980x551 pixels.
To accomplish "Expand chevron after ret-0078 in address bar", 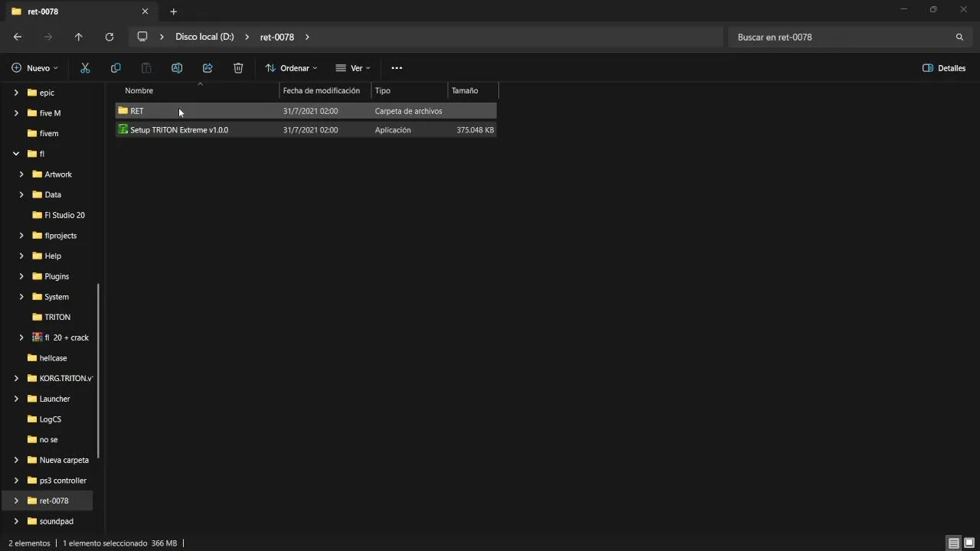I will [307, 37].
